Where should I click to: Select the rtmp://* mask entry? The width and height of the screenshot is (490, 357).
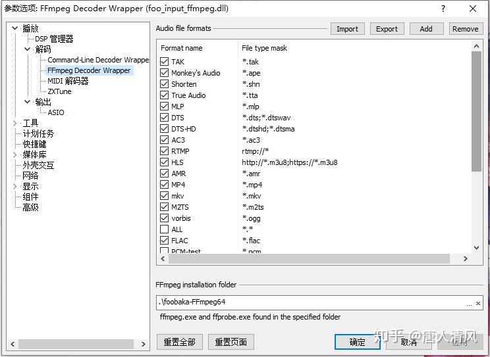(x=255, y=151)
